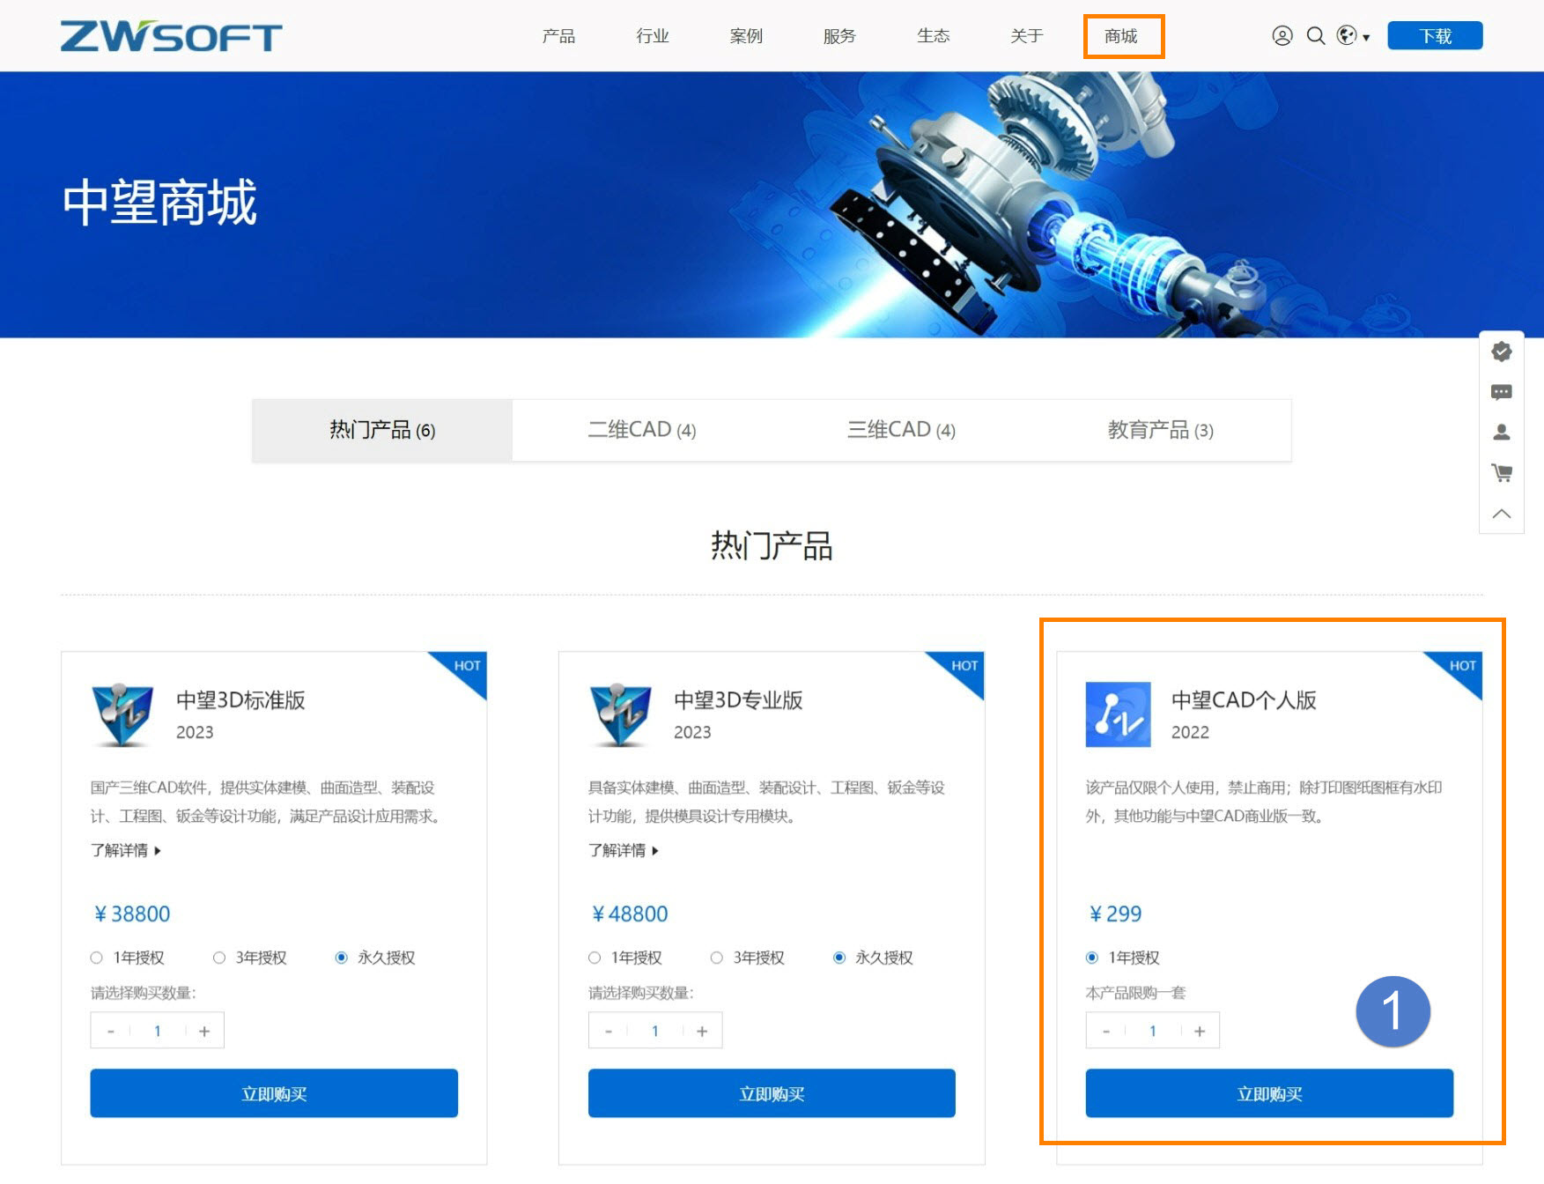
Task: Select 3年授权 for 中望3D标准版
Action: (219, 958)
